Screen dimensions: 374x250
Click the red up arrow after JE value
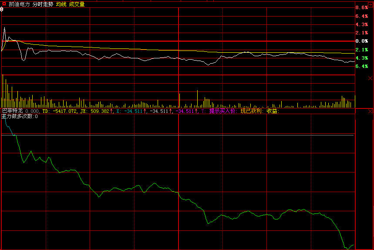pyautogui.click(x=111, y=111)
